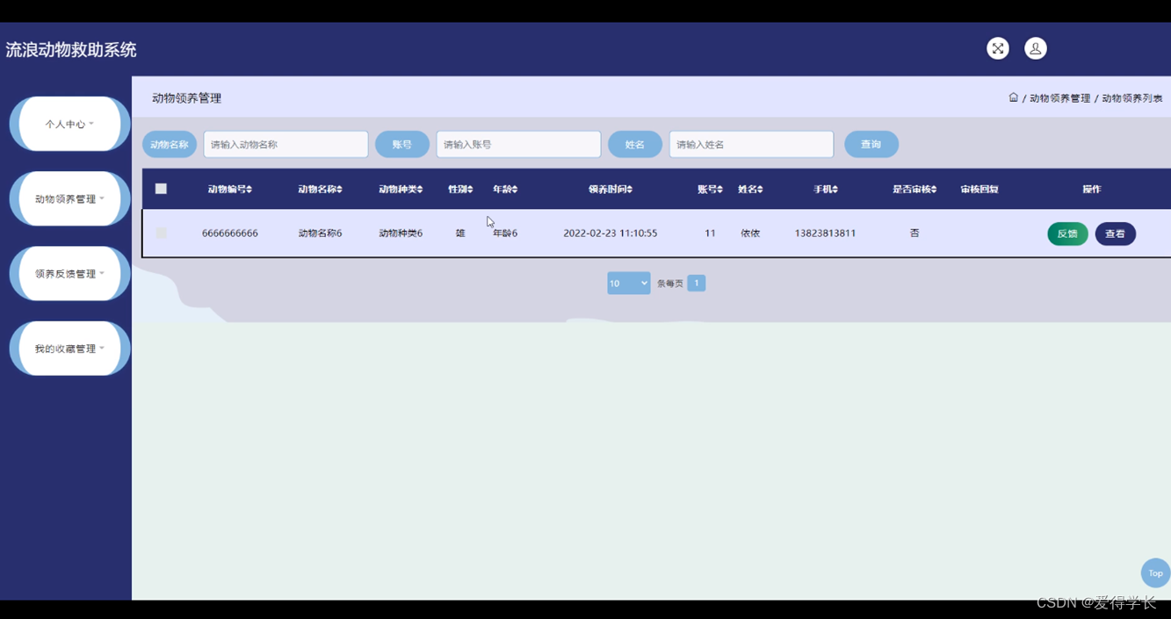Click the animal number cell 6666666666
The width and height of the screenshot is (1171, 619).
230,234
